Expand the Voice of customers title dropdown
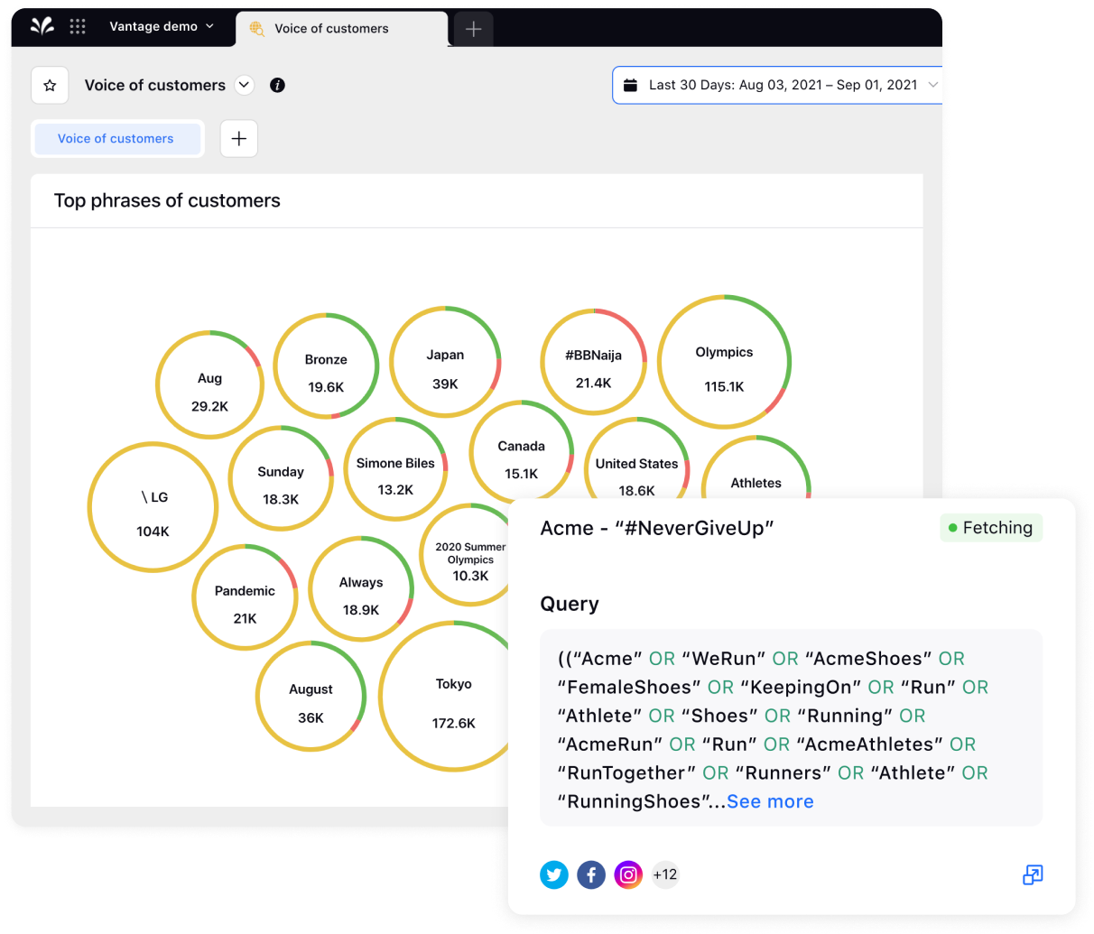 point(244,85)
